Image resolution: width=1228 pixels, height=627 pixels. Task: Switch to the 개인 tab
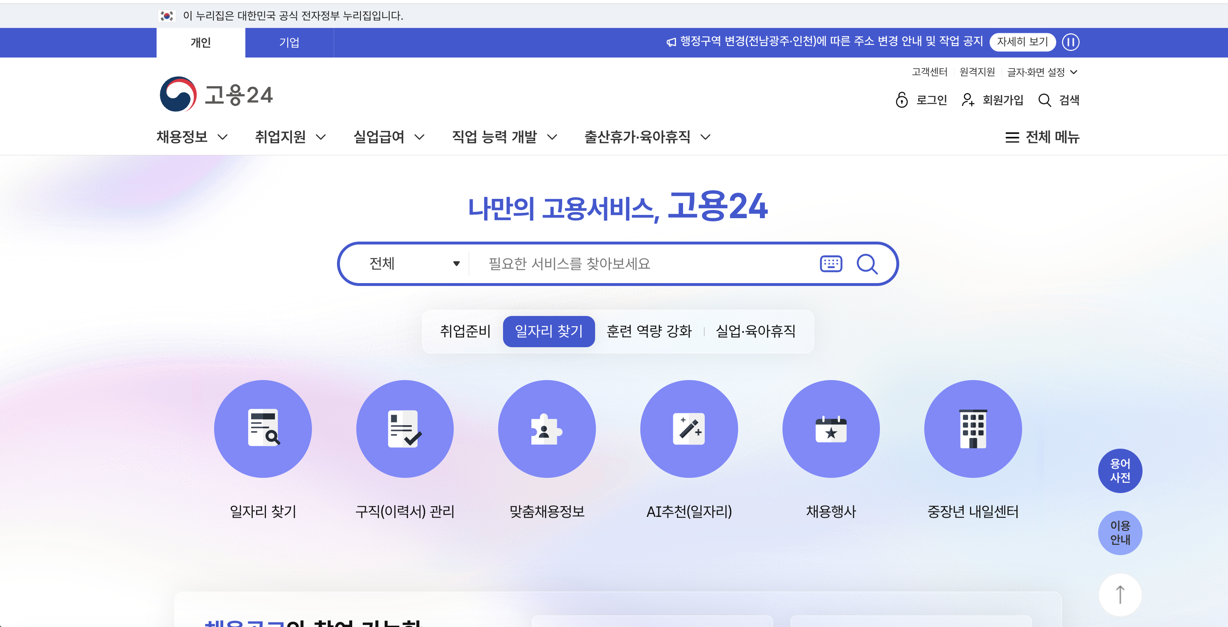(x=201, y=42)
